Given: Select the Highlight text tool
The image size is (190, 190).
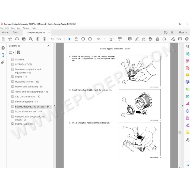Looking at the screenshot, I should pyautogui.click(x=137, y=39).
